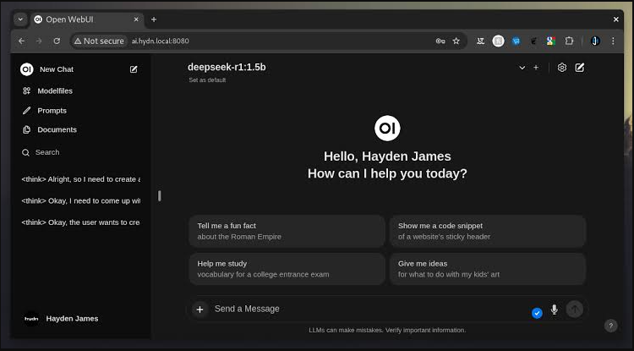Click the browser forward arrow
This screenshot has height=351, width=634.
[39, 41]
